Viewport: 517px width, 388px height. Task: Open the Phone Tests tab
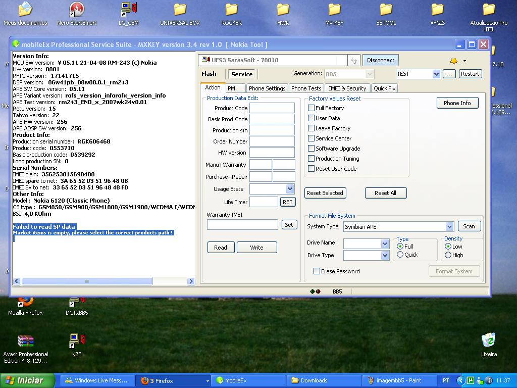click(x=306, y=88)
